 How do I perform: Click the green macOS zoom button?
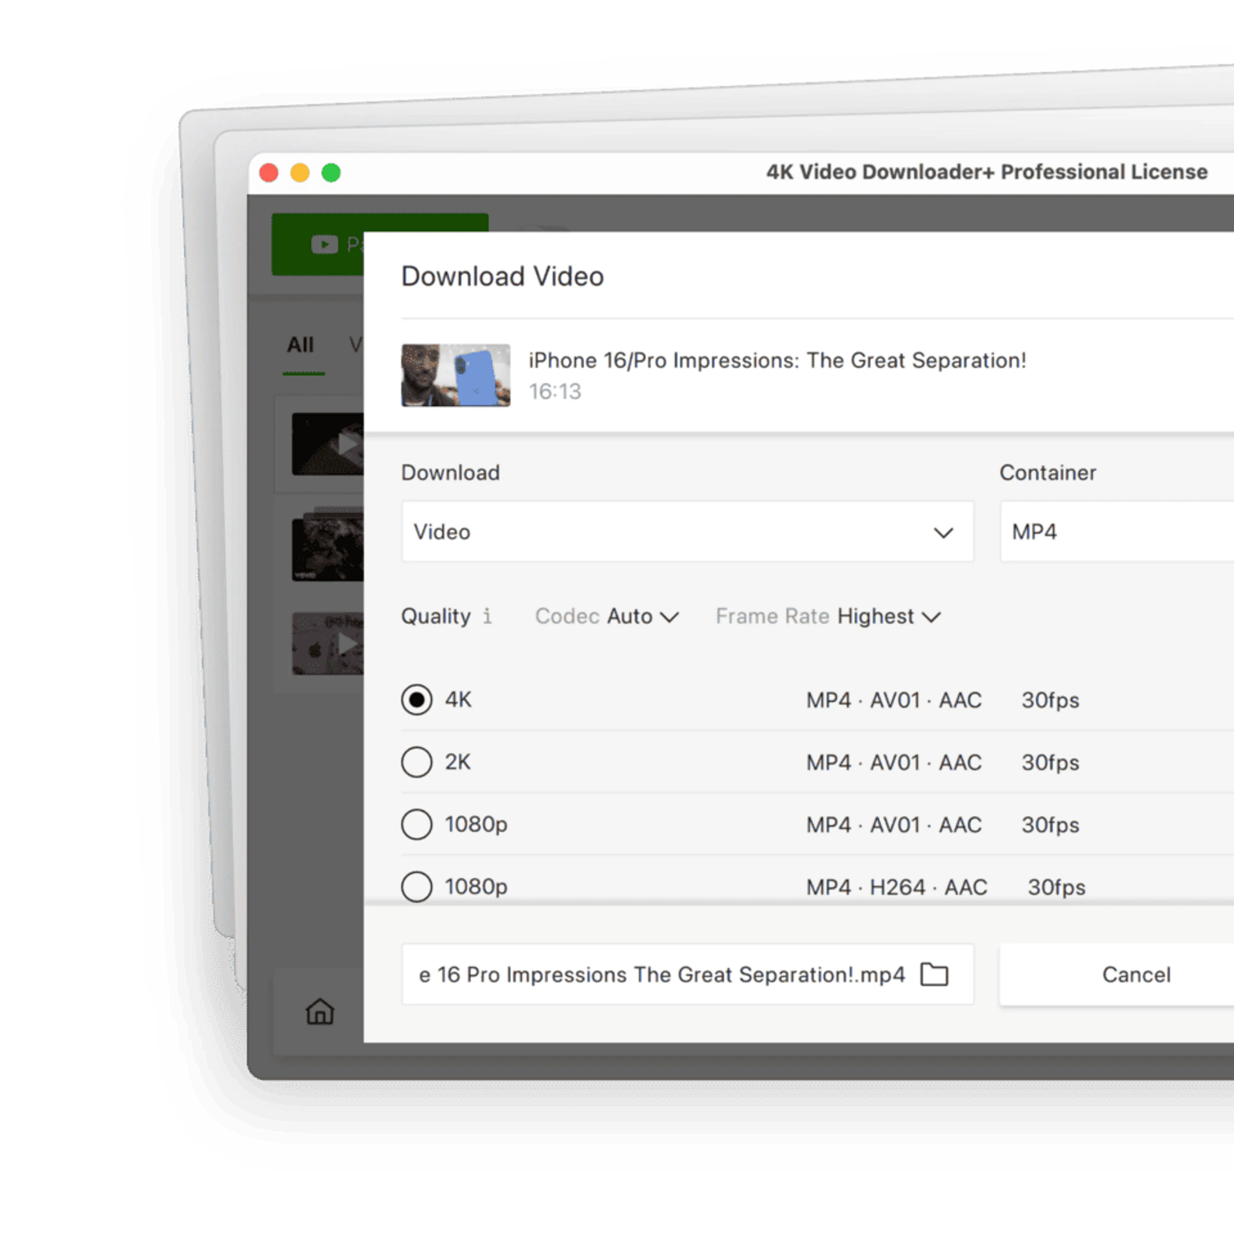coord(331,173)
